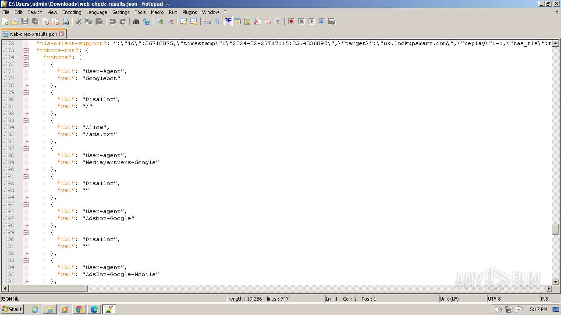Fold the Mediapartners-Google object at line 587

(26, 148)
